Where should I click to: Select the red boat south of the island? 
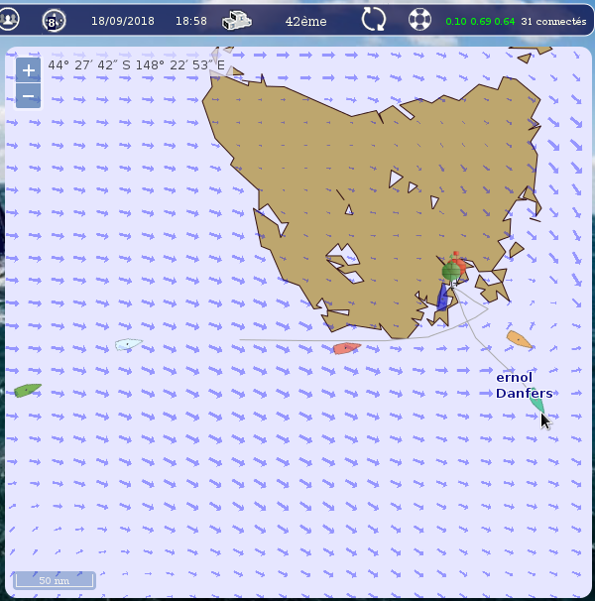point(345,348)
